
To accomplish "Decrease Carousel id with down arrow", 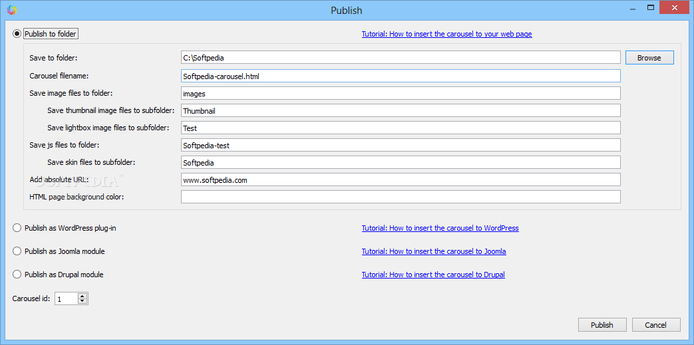I will (x=83, y=302).
